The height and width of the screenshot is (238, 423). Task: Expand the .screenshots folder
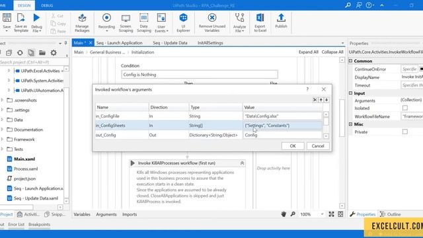[x=2, y=100]
